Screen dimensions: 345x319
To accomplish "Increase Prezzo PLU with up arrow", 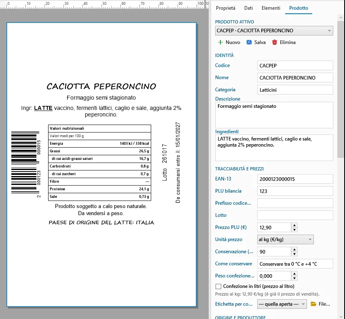I will [294, 225].
